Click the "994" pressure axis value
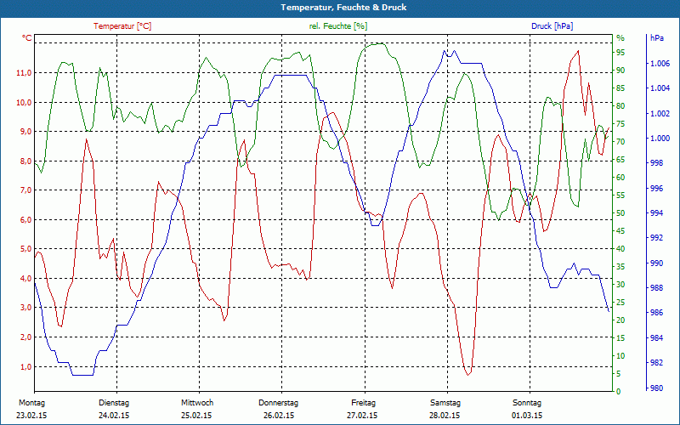 (656, 213)
